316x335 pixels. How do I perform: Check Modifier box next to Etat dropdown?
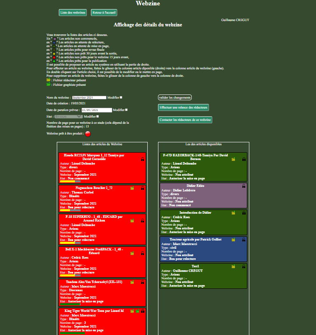98,116
